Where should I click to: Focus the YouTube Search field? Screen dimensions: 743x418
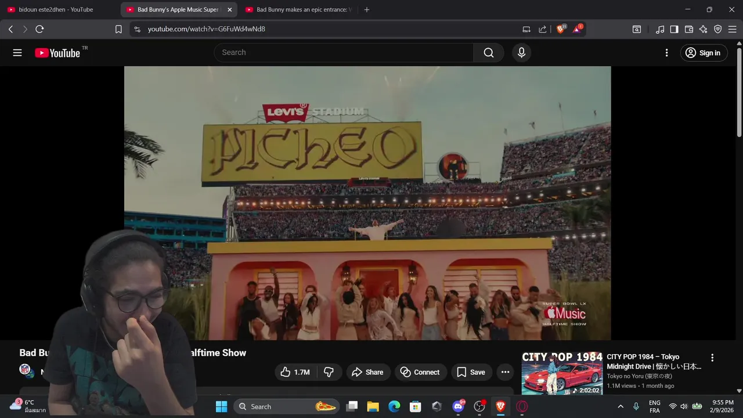click(344, 53)
